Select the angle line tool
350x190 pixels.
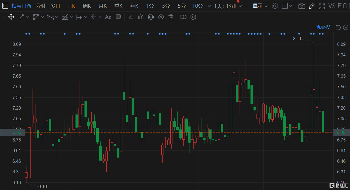pyautogui.click(x=130, y=17)
